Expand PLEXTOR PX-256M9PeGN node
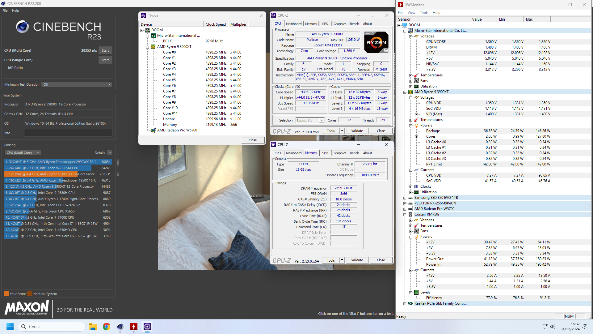593x334 pixels. point(405,203)
